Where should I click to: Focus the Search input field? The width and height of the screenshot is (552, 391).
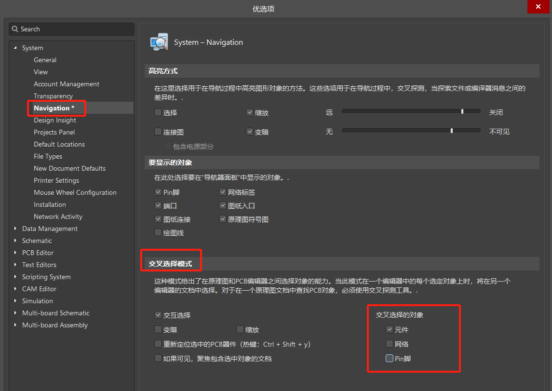[x=71, y=29]
